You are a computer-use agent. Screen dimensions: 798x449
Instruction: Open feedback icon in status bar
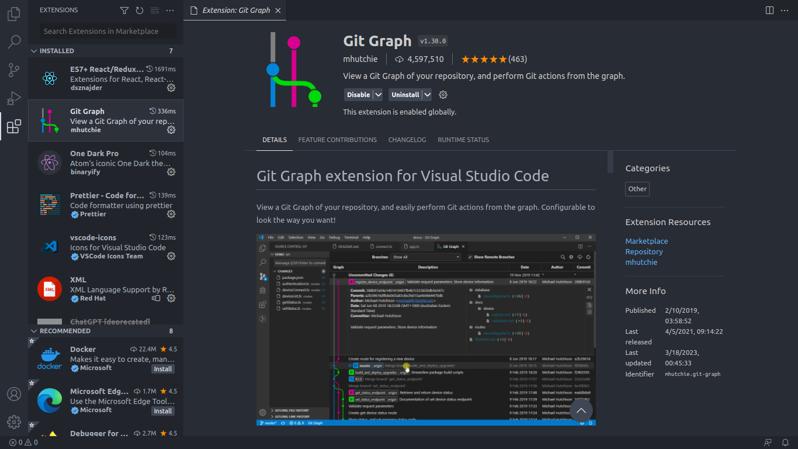[x=768, y=443]
